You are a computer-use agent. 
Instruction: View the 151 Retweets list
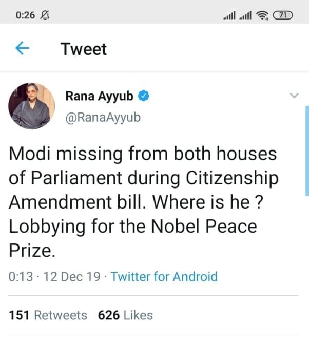pyautogui.click(x=48, y=315)
